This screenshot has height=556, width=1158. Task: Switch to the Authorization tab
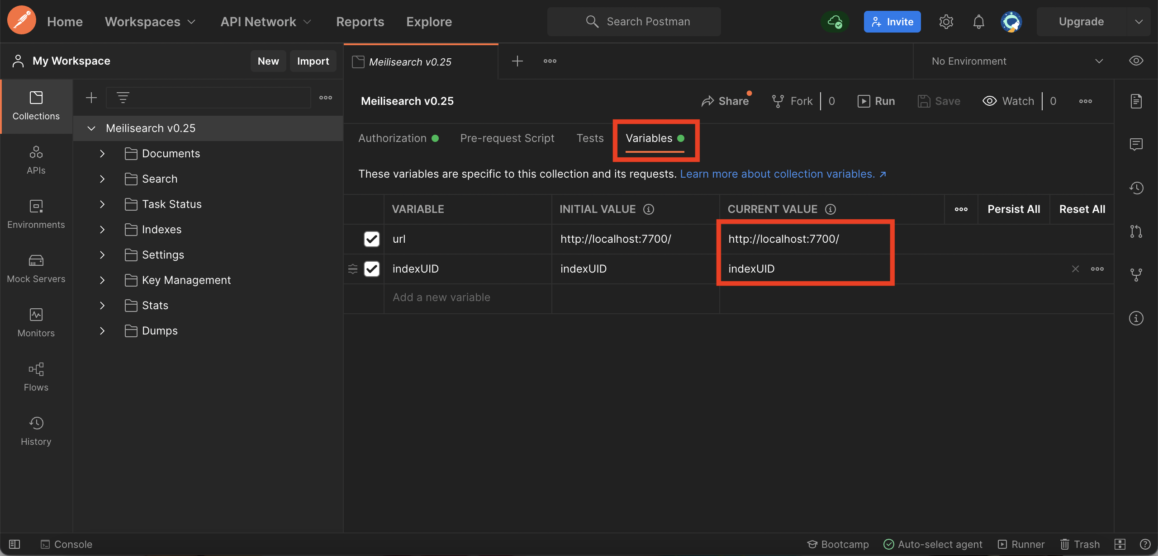pyautogui.click(x=393, y=138)
